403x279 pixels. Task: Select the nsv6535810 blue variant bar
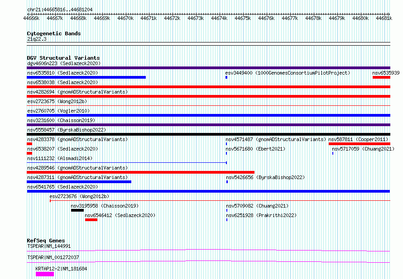(x=86, y=77)
